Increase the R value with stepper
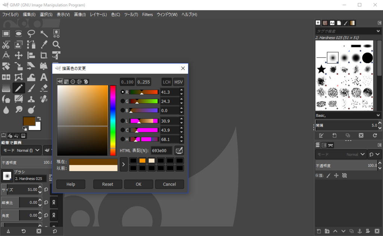The width and height of the screenshot is (383, 236). [181, 90]
